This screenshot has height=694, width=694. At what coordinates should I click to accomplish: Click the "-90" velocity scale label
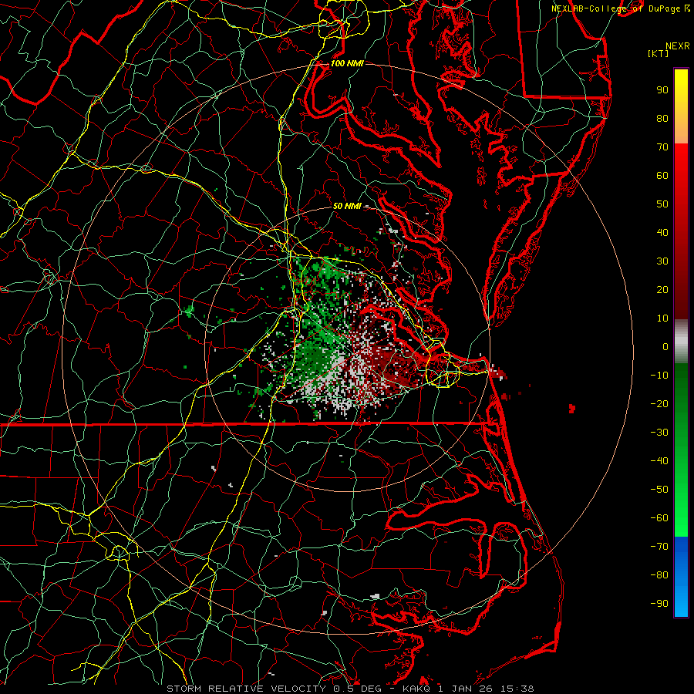[x=659, y=604]
